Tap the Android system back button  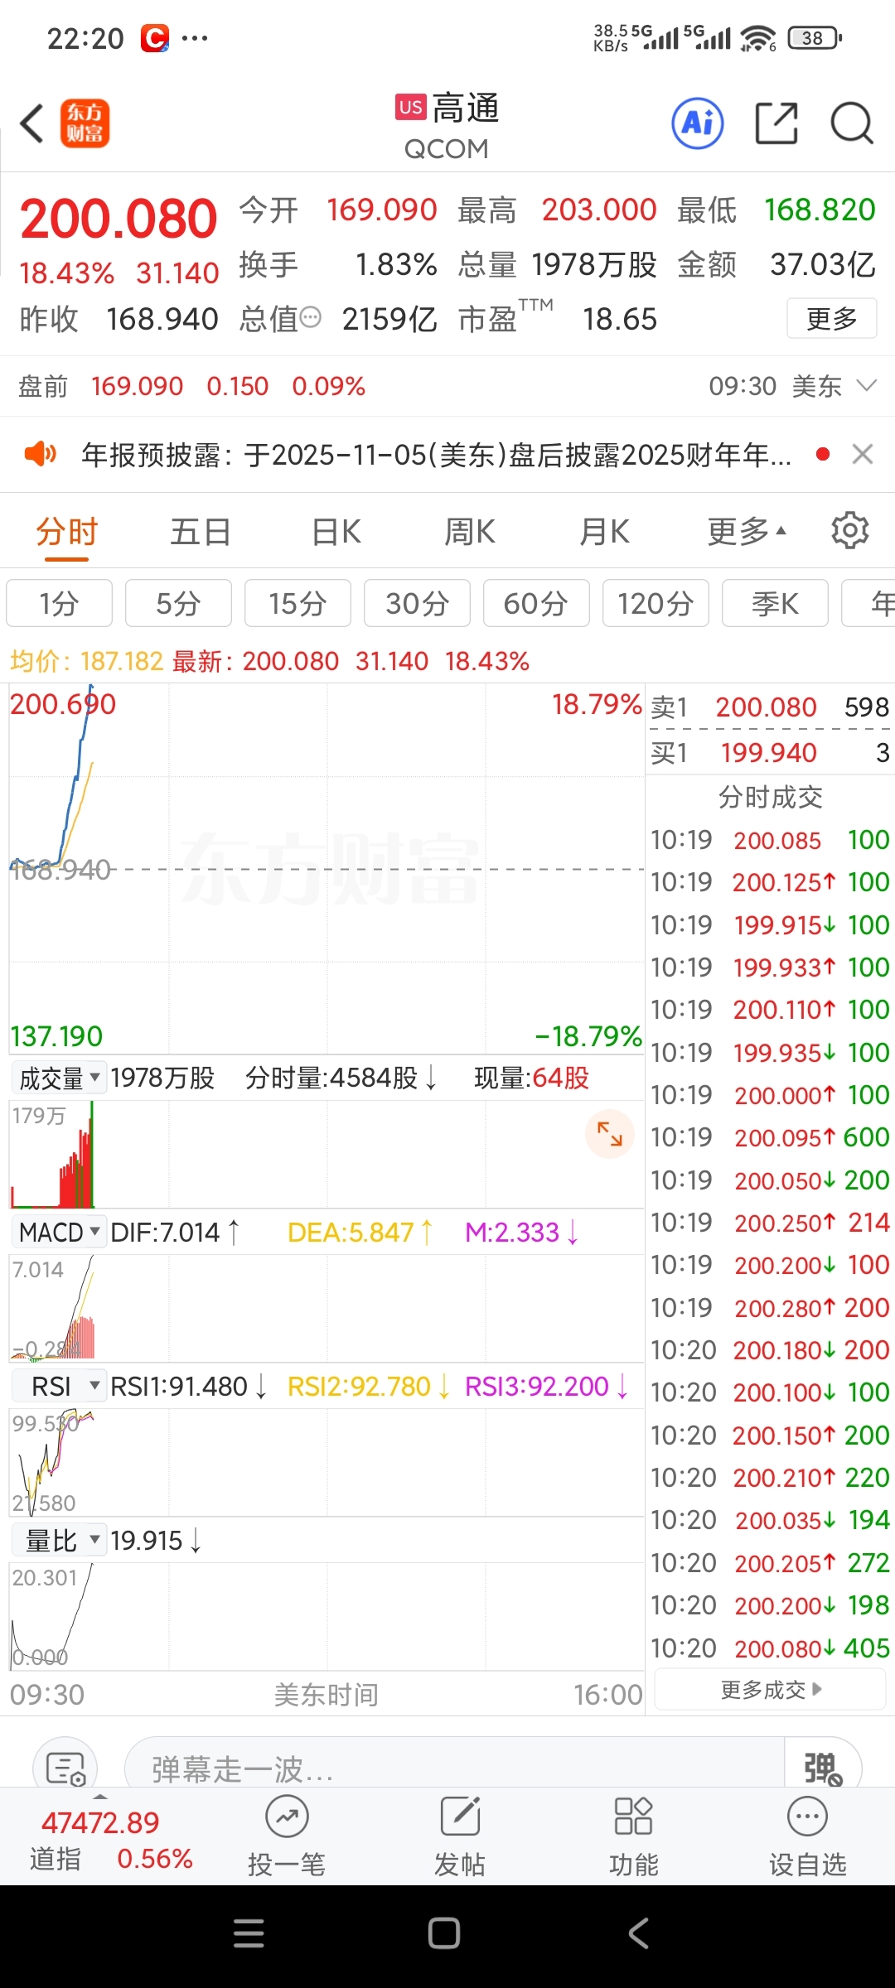(x=639, y=1933)
